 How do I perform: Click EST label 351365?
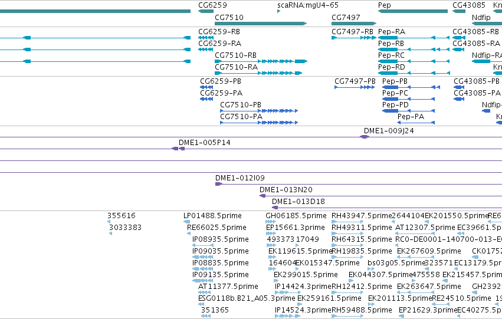[x=215, y=310]
